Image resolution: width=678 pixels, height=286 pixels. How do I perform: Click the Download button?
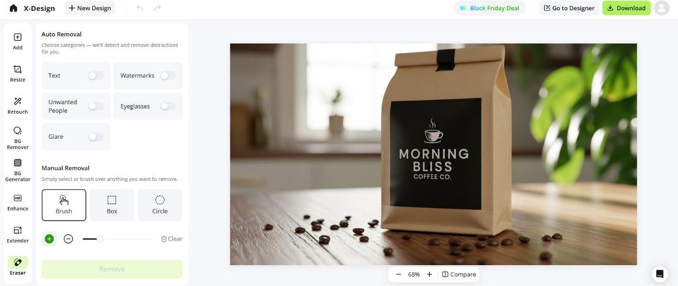626,8
